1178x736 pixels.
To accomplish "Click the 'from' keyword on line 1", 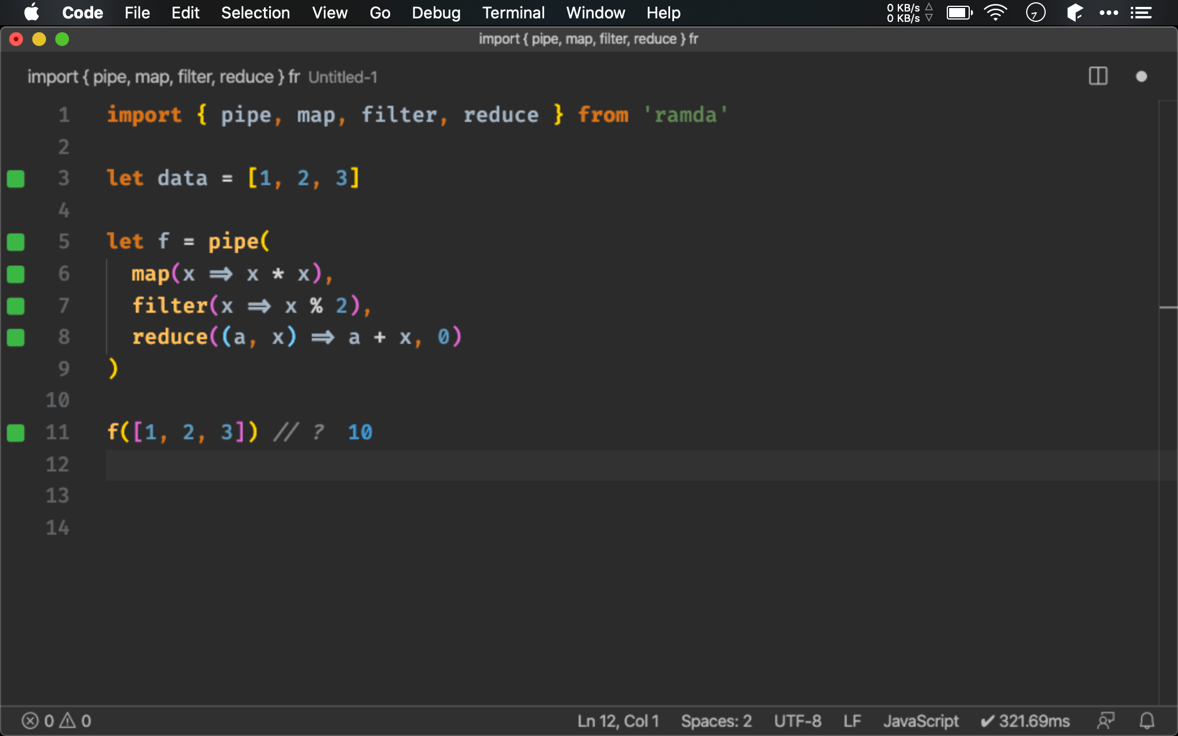I will point(603,115).
